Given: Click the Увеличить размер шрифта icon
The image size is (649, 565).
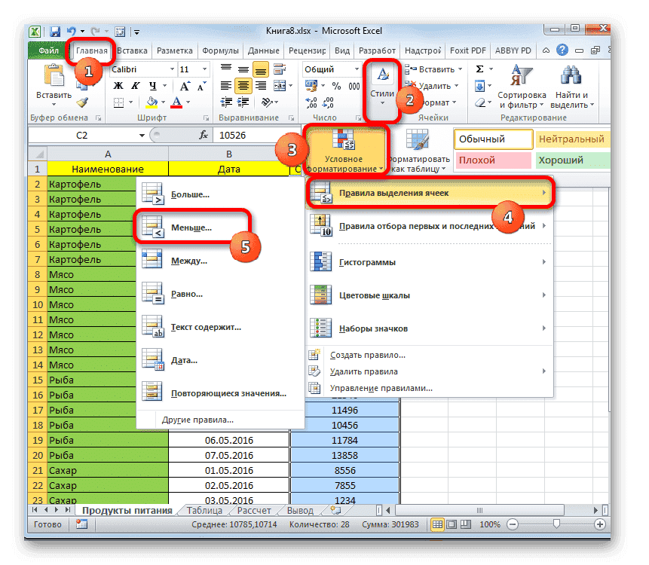Looking at the screenshot, I should pyautogui.click(x=185, y=85).
